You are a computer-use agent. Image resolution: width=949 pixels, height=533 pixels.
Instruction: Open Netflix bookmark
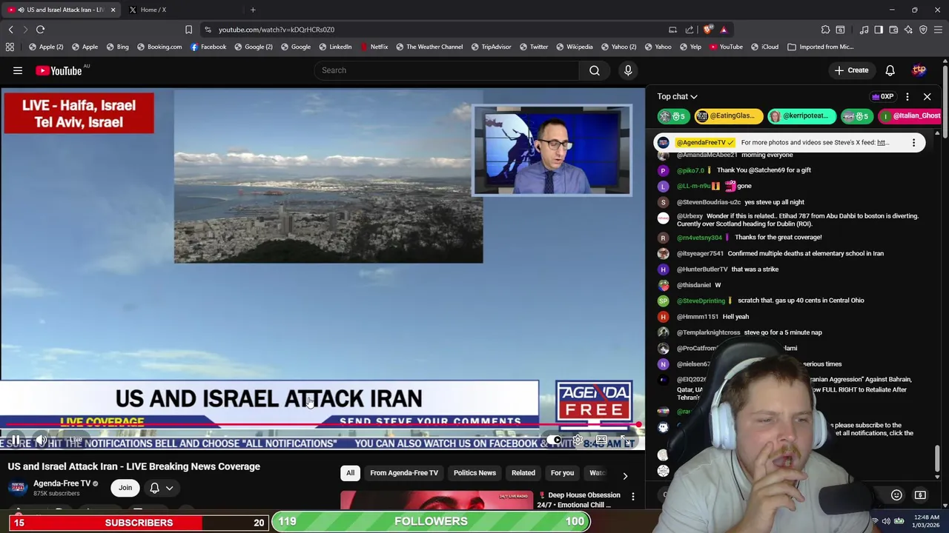click(374, 47)
